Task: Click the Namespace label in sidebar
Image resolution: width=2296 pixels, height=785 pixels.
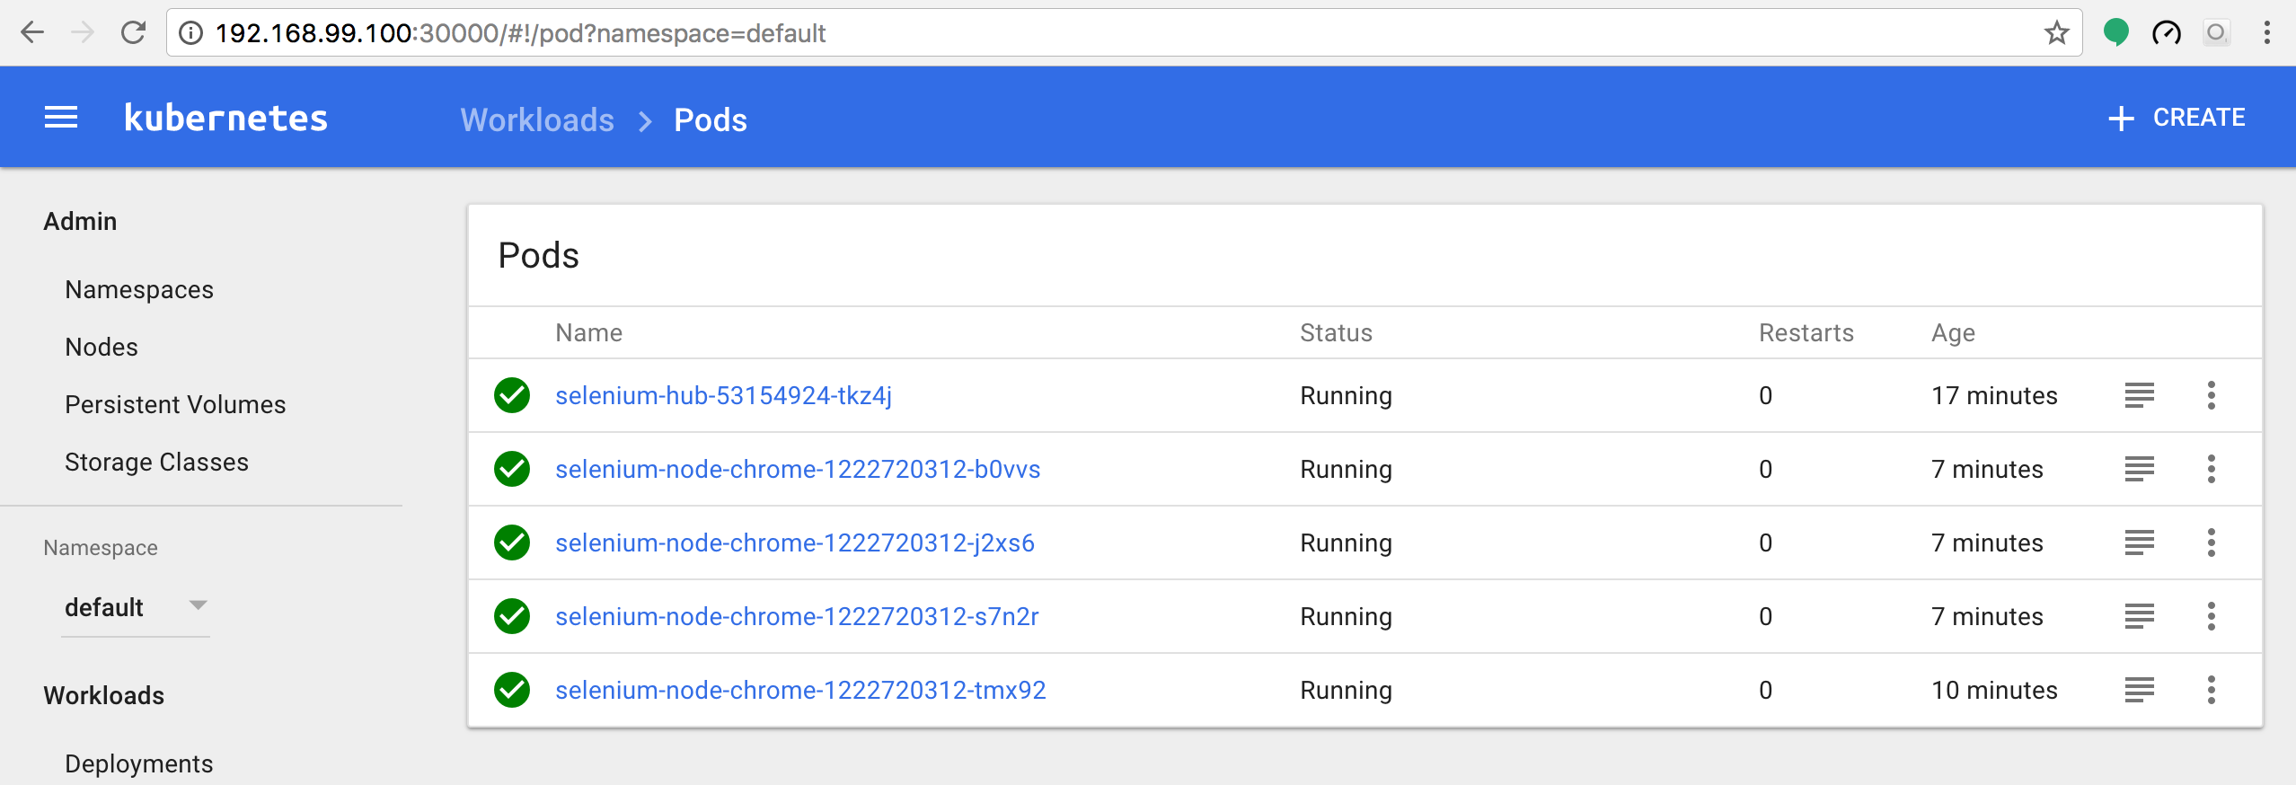Action: point(101,548)
